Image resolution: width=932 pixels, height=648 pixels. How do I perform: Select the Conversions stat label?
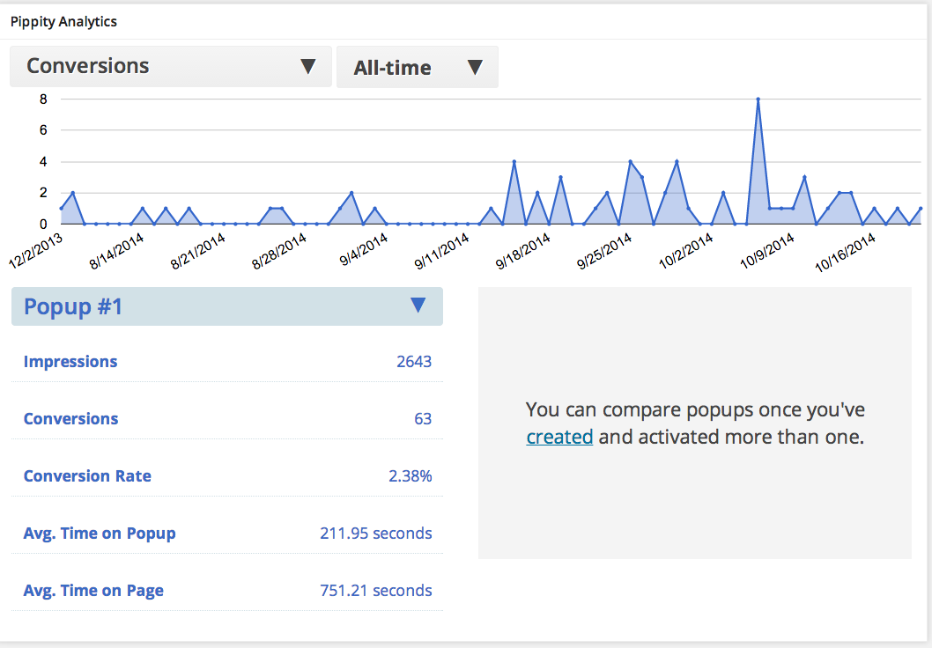click(70, 419)
